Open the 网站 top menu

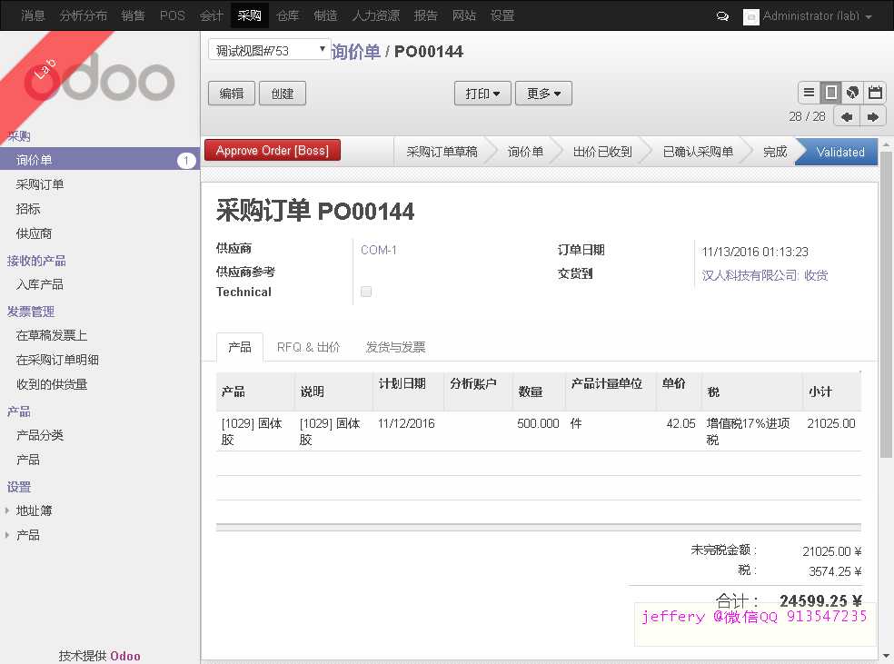tap(463, 15)
